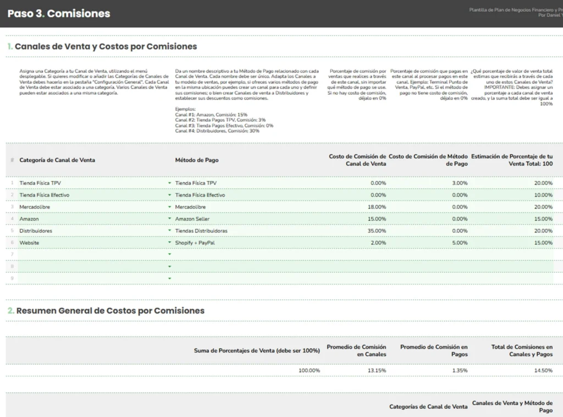Click total commissions value 14.50%
563x417 pixels.
coord(543,370)
